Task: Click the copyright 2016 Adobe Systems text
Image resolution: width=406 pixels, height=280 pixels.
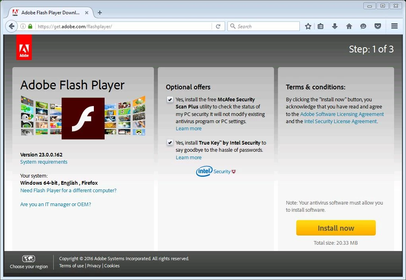Action: (124, 259)
